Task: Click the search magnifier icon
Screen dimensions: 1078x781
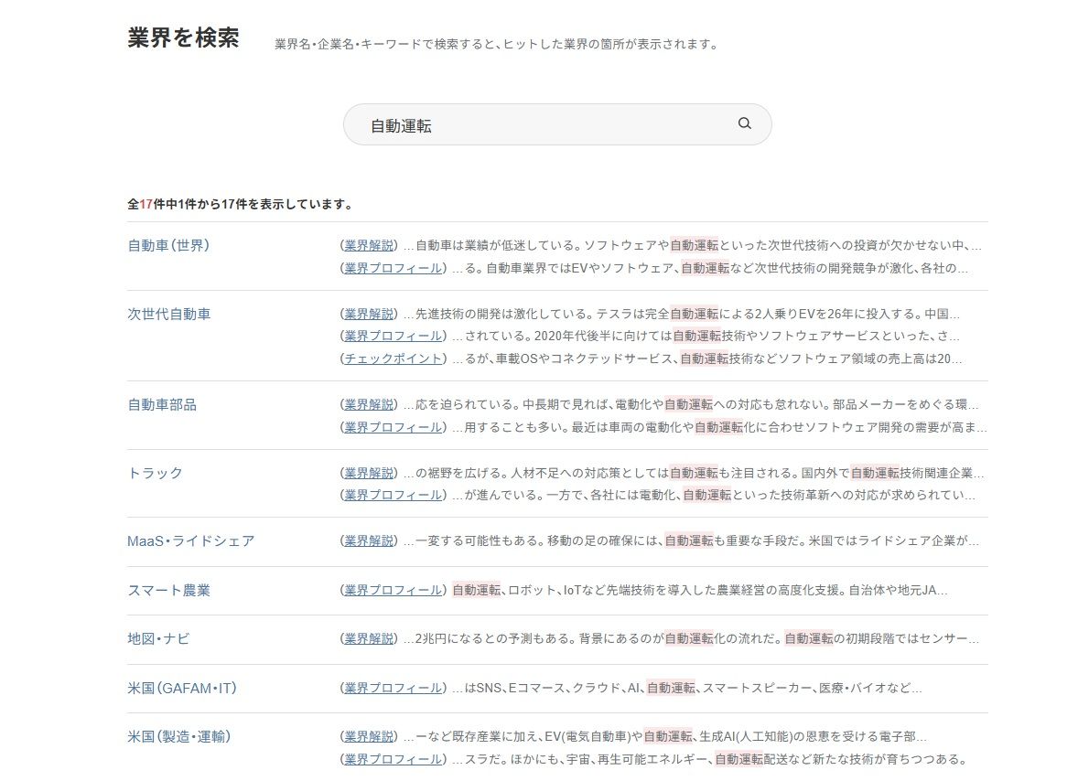Action: (x=744, y=123)
